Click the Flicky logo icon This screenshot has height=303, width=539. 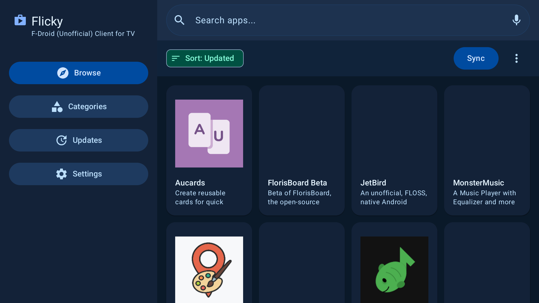pyautogui.click(x=20, y=20)
